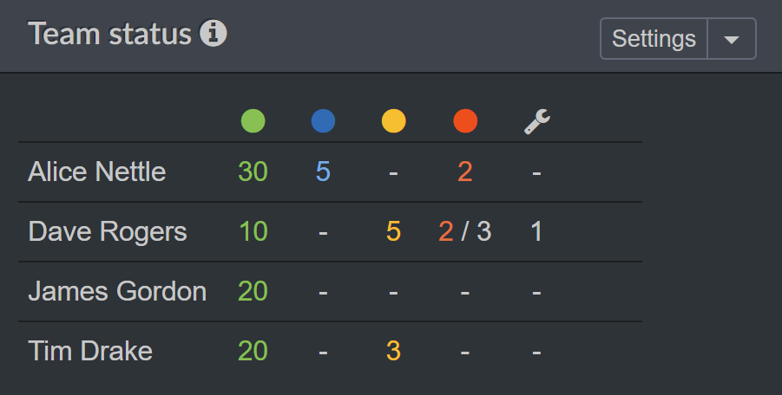Click Alice Nettle's red count of 2
This screenshot has height=395, width=782.
tap(465, 172)
